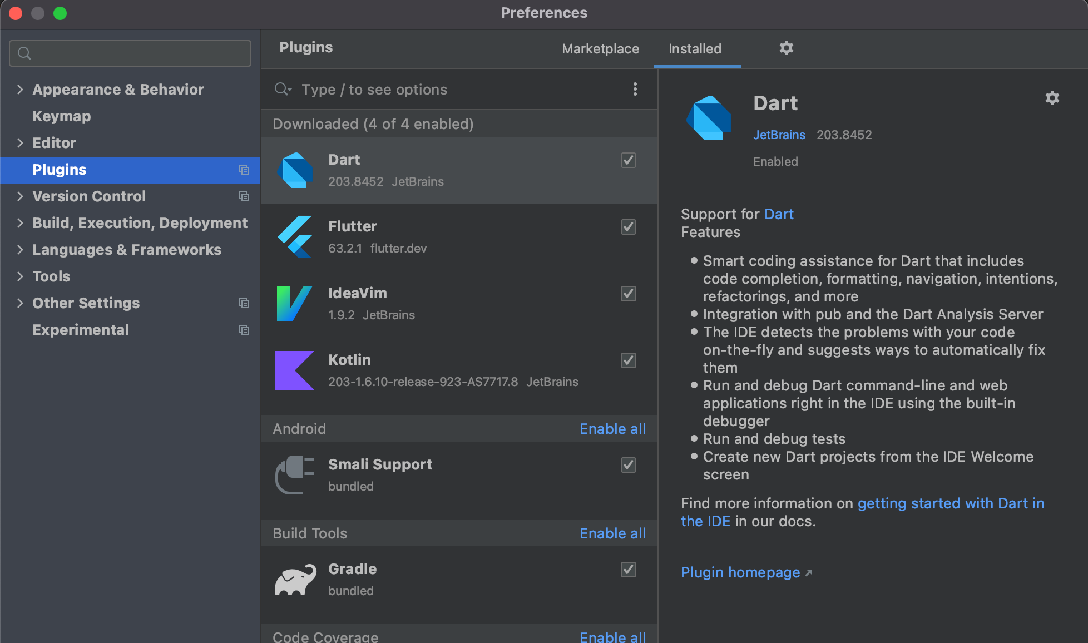Click the Preferences search field
The height and width of the screenshot is (643, 1088).
tap(130, 53)
